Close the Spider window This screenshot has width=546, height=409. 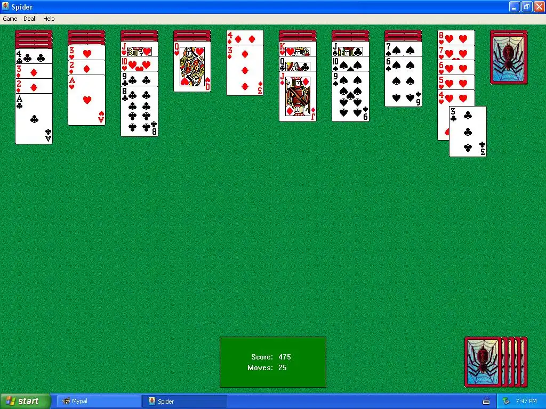click(x=539, y=6)
